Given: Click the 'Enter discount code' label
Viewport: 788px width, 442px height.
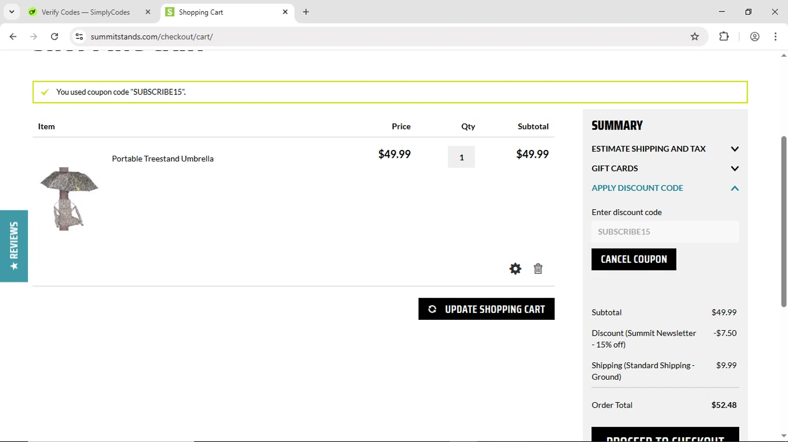Looking at the screenshot, I should pyautogui.click(x=627, y=212).
